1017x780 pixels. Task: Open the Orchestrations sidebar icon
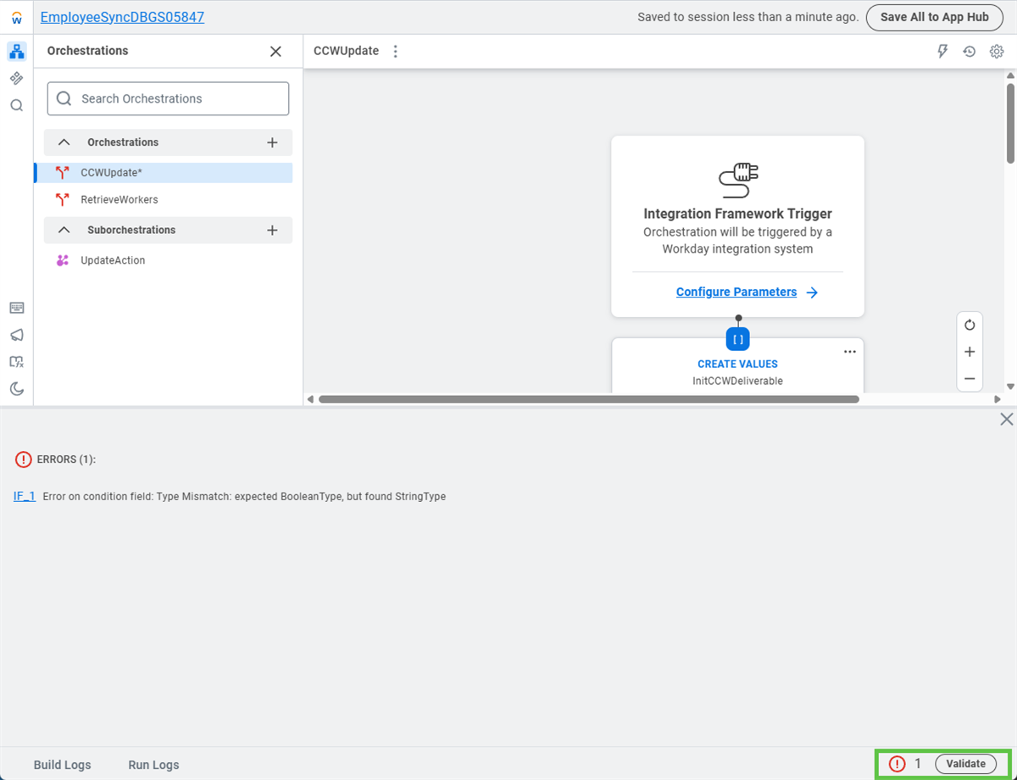[17, 52]
